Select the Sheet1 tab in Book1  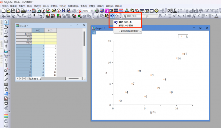35,79
